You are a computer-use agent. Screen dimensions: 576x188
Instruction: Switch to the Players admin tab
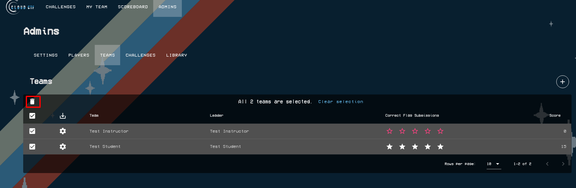79,55
